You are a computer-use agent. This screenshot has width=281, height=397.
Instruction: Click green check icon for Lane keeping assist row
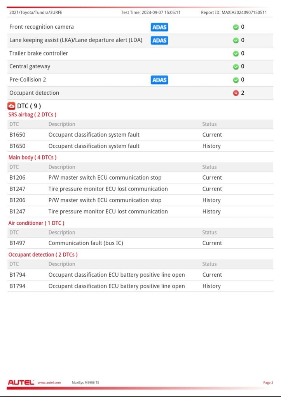coord(236,40)
